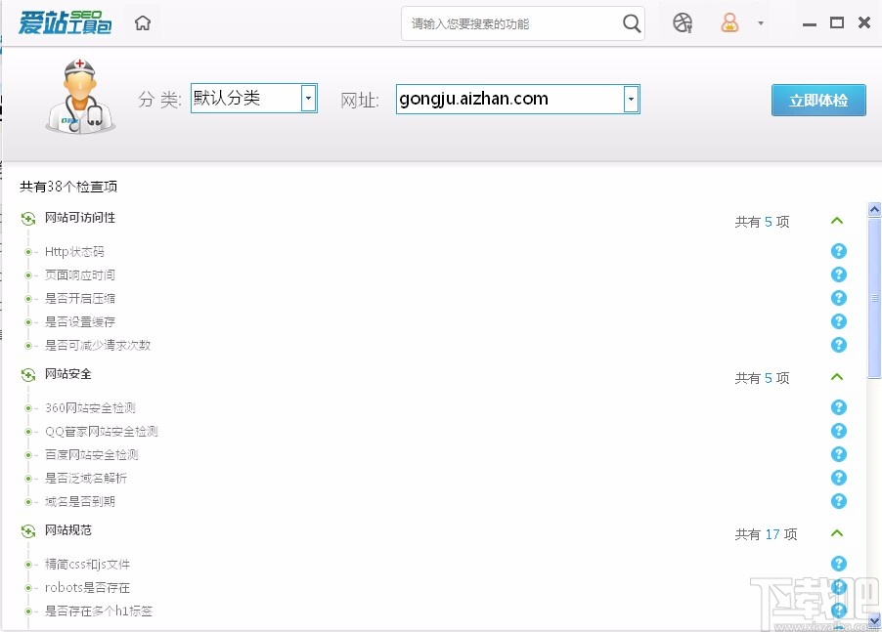Click the 是否存在多个h1标签 item label
This screenshot has width=882, height=632.
(x=101, y=611)
